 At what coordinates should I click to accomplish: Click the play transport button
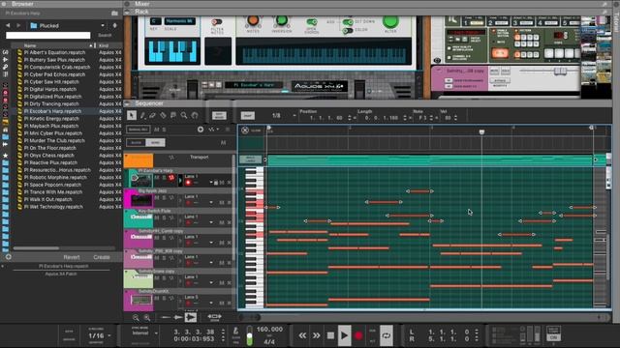pyautogui.click(x=345, y=335)
